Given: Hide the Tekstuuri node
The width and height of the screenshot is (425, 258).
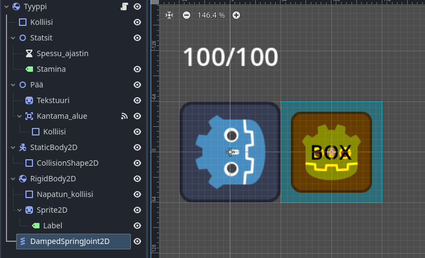Looking at the screenshot, I should click(x=137, y=100).
